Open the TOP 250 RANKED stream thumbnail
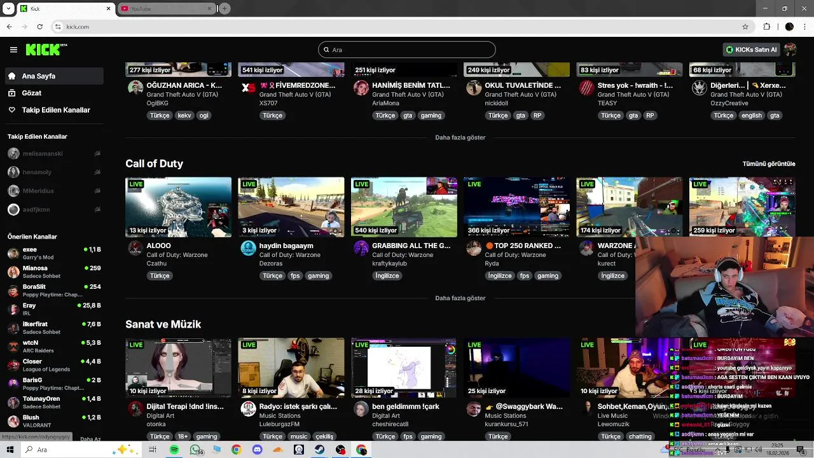Viewport: 814px width, 458px height. (516, 207)
